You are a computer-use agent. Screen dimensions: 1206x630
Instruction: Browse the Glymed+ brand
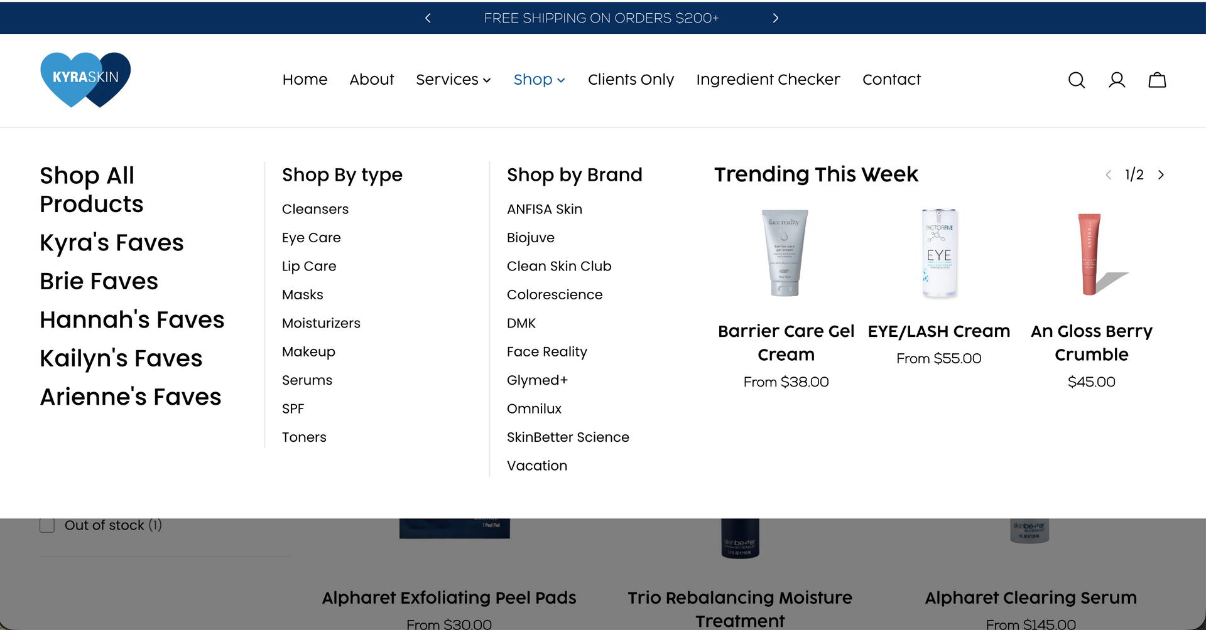tap(538, 380)
